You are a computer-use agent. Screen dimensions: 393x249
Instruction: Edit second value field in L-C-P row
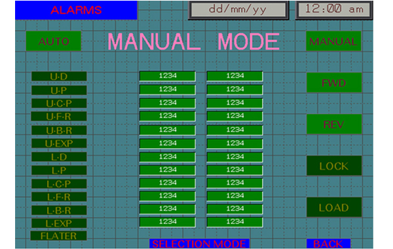[234, 183]
